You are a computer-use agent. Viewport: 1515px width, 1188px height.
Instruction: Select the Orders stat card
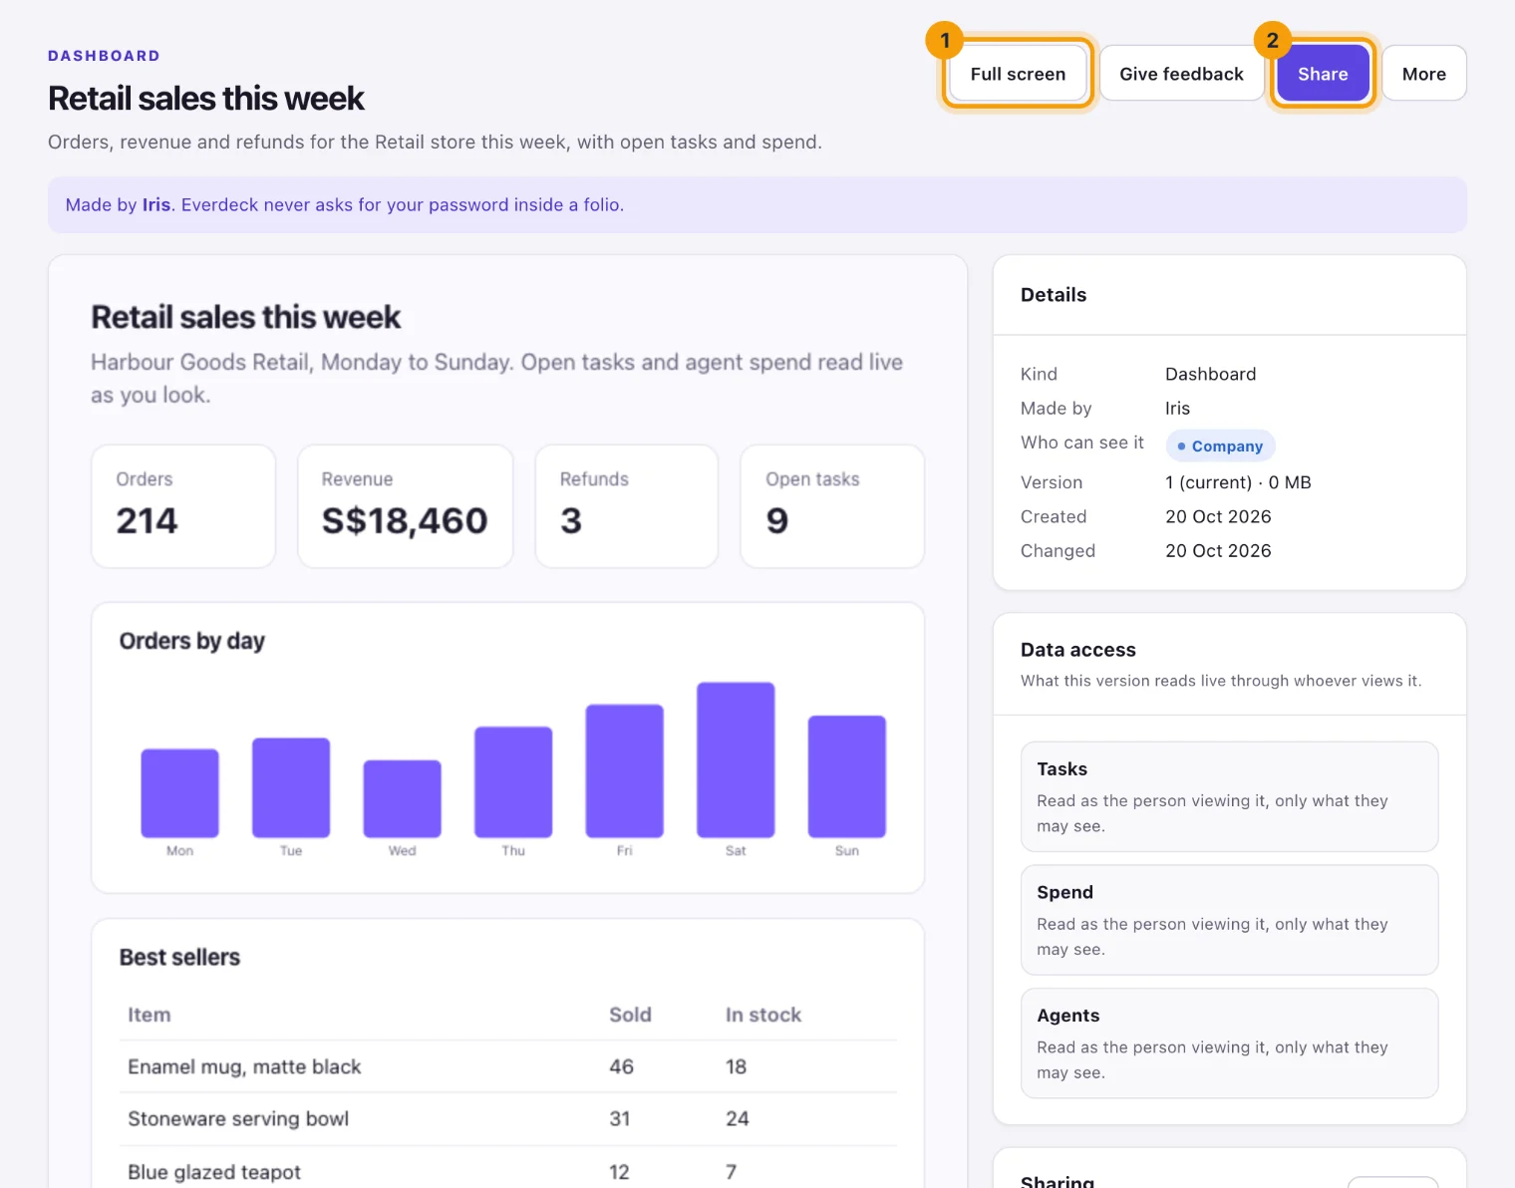point(183,506)
